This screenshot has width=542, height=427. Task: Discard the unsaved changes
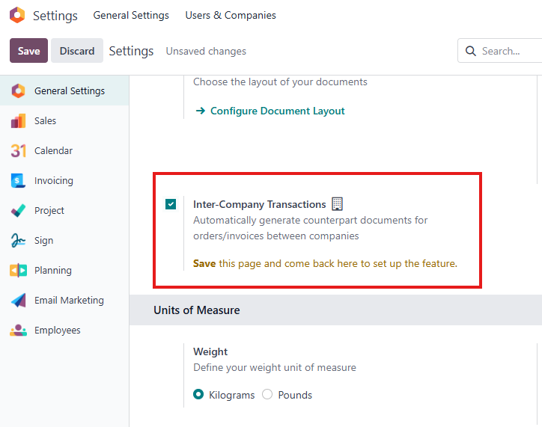pos(77,51)
